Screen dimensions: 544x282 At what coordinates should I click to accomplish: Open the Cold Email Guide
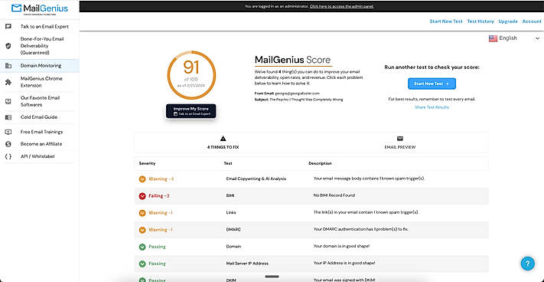click(40, 117)
